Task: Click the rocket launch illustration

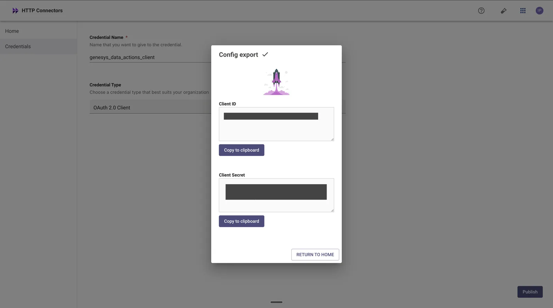Action: (276, 82)
